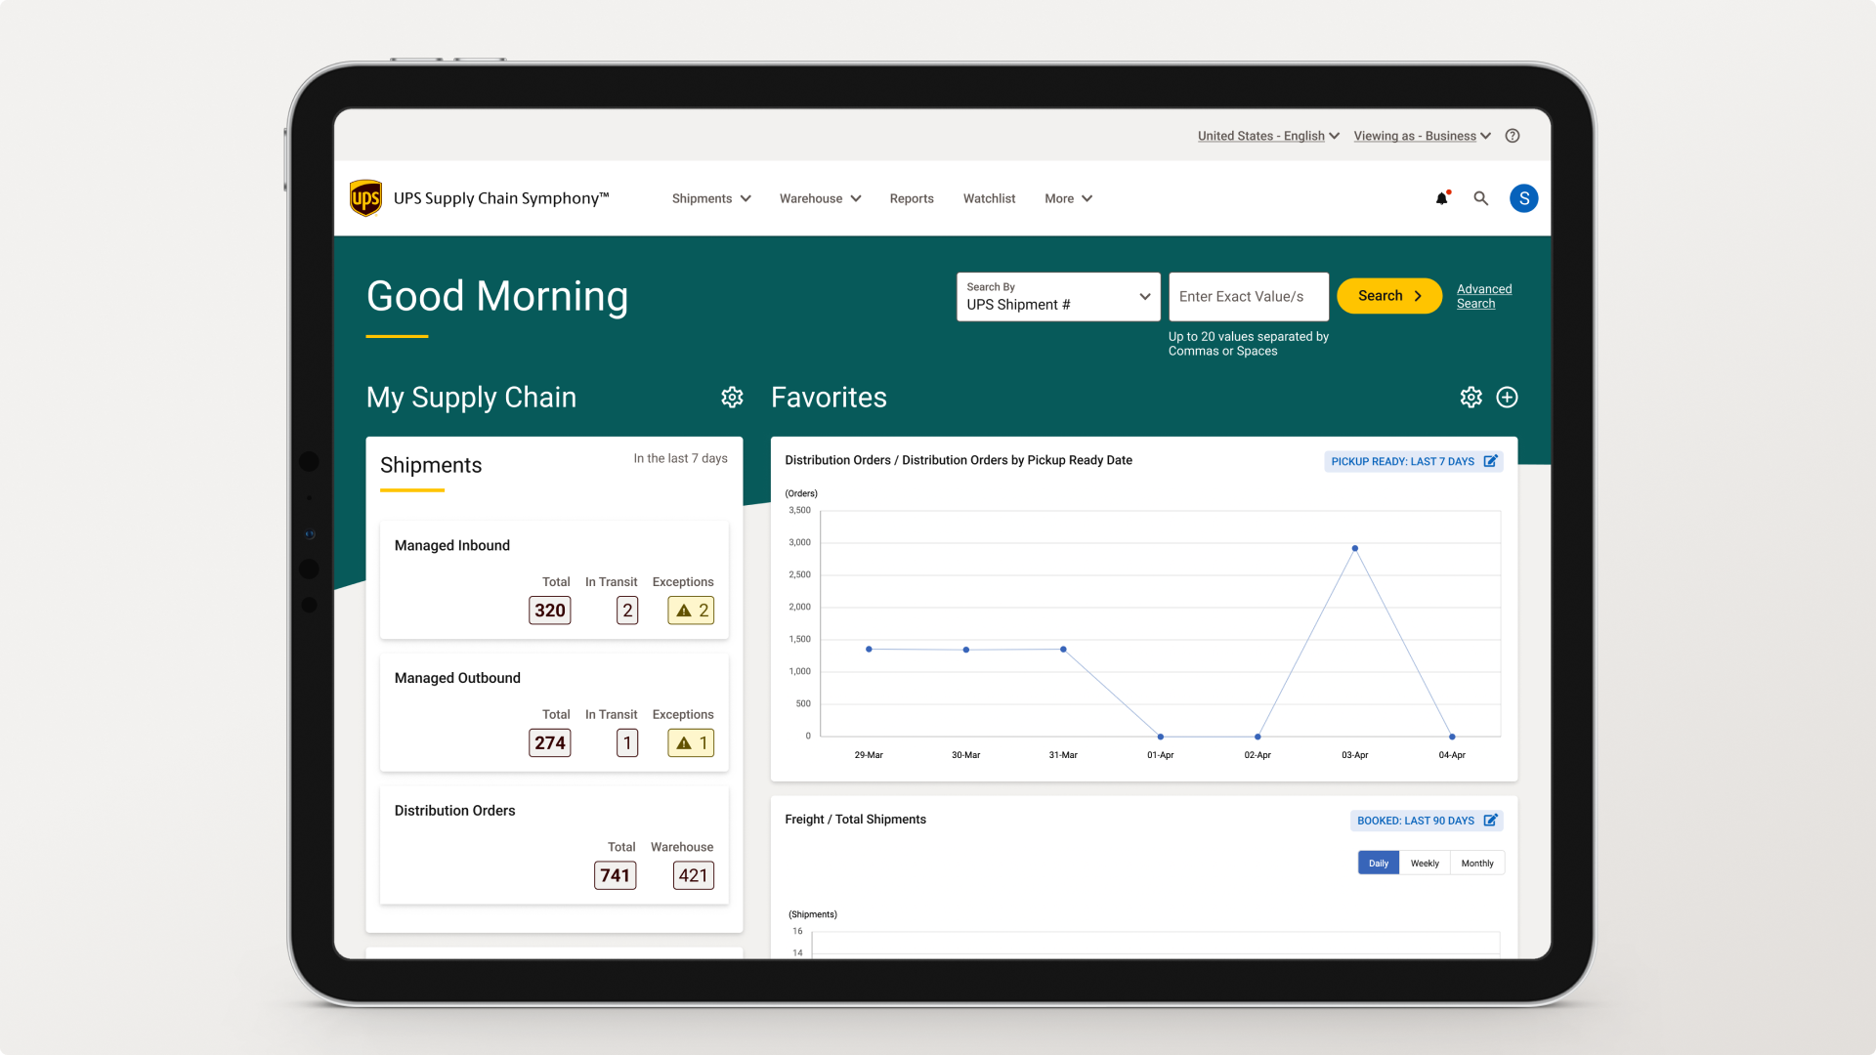Open the Watchlist menu item
1876x1055 pixels.
(x=987, y=198)
